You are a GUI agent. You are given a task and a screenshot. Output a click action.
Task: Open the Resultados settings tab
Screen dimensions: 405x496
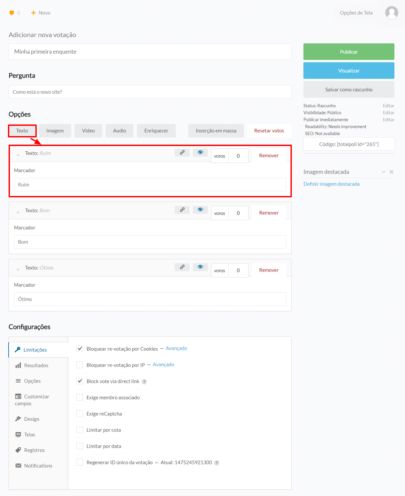coord(38,365)
